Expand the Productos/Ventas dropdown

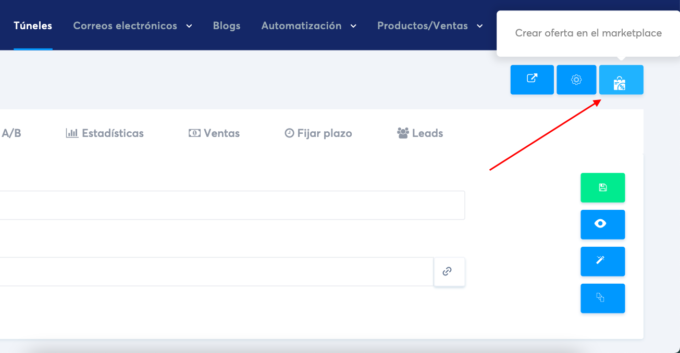(x=423, y=25)
